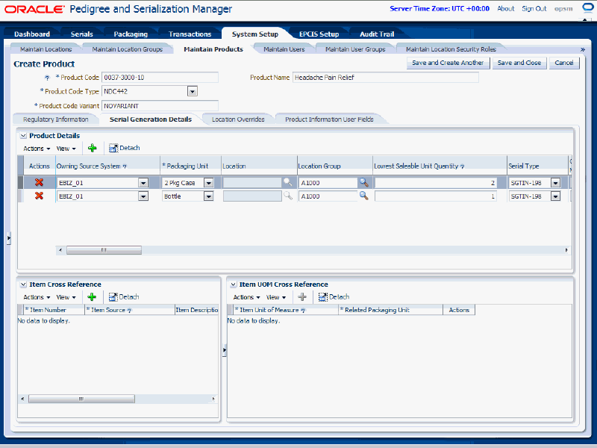Collapse the Product Details section
The image size is (597, 448).
pyautogui.click(x=23, y=136)
